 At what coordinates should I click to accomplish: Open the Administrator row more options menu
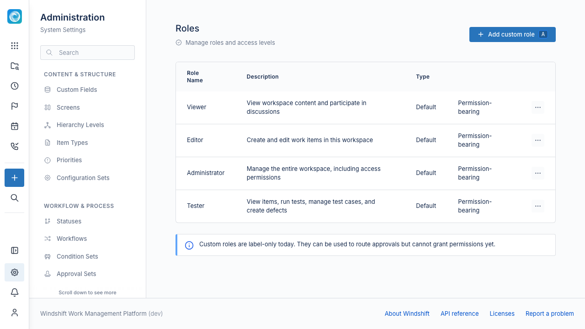coord(538,173)
